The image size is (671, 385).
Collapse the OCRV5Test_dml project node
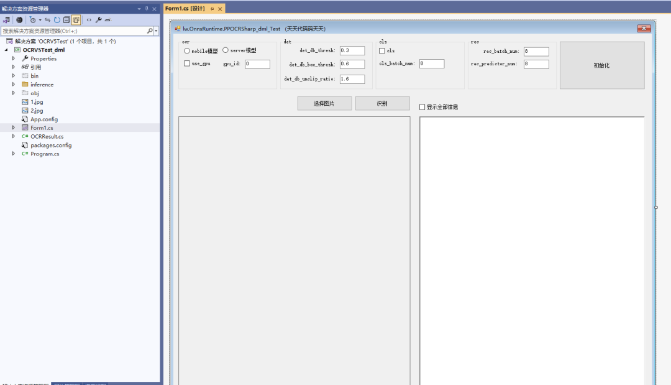click(6, 50)
